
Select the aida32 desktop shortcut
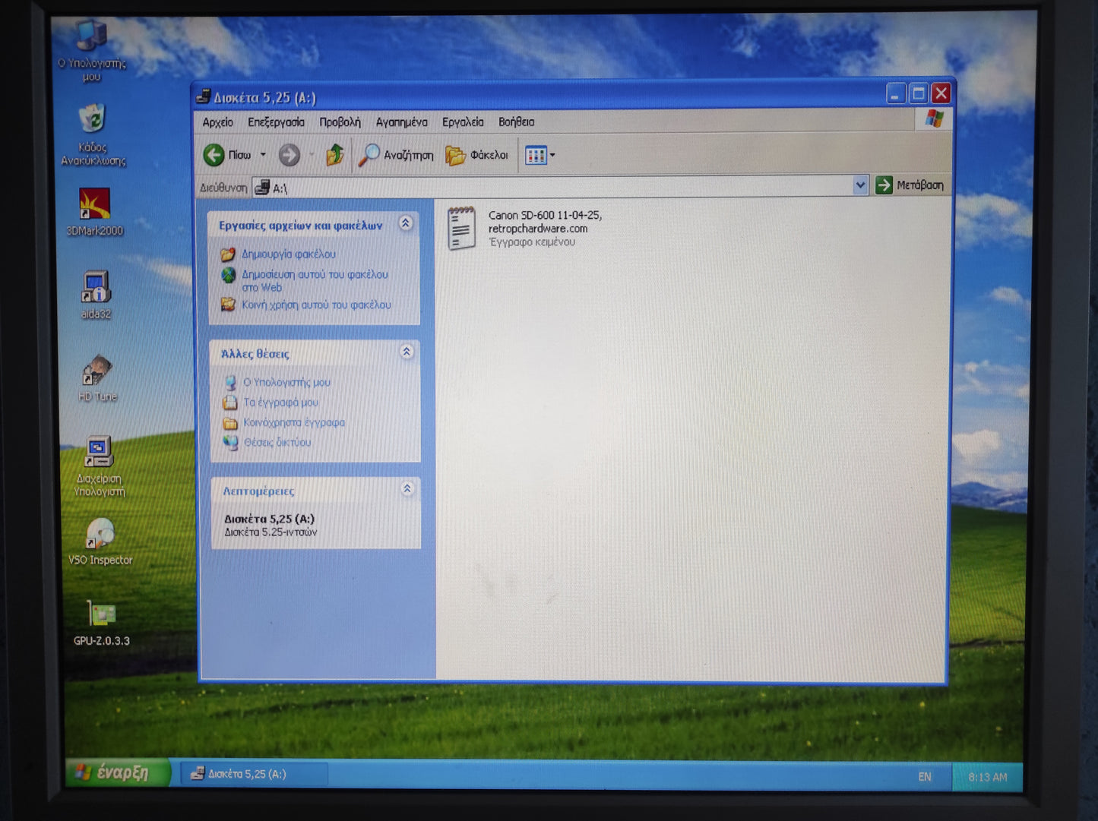tap(96, 288)
